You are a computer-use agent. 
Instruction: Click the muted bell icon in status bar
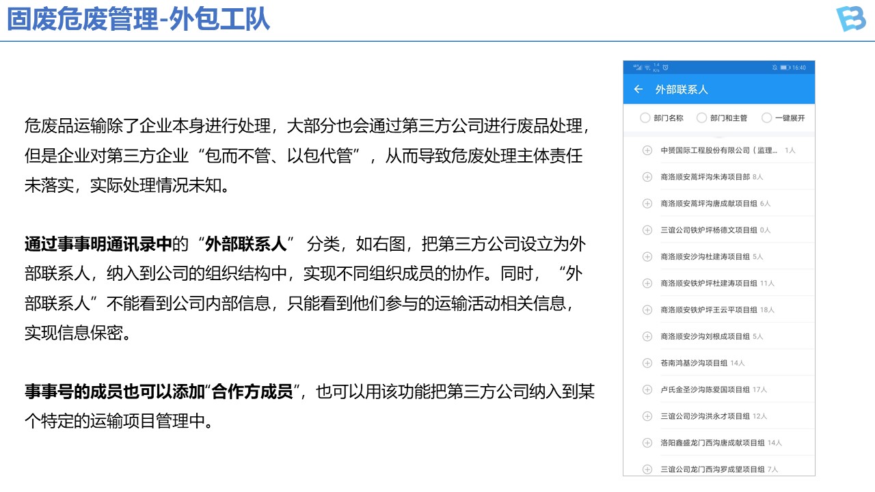pos(775,68)
